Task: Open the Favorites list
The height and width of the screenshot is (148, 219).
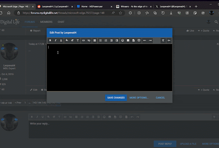Action: coord(147,13)
